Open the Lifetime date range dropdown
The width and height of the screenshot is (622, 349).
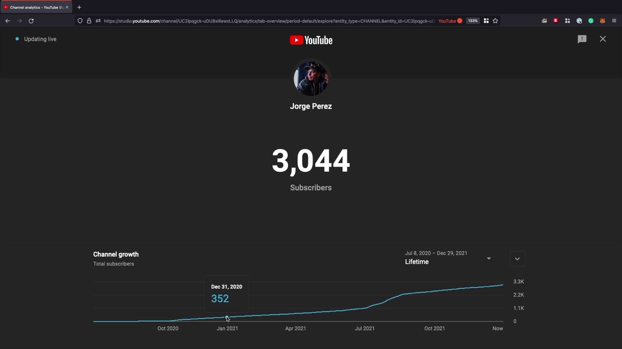pyautogui.click(x=448, y=258)
